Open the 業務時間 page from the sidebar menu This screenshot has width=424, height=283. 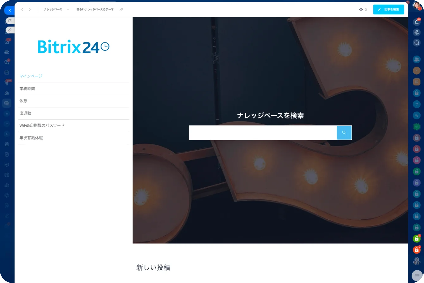click(27, 89)
